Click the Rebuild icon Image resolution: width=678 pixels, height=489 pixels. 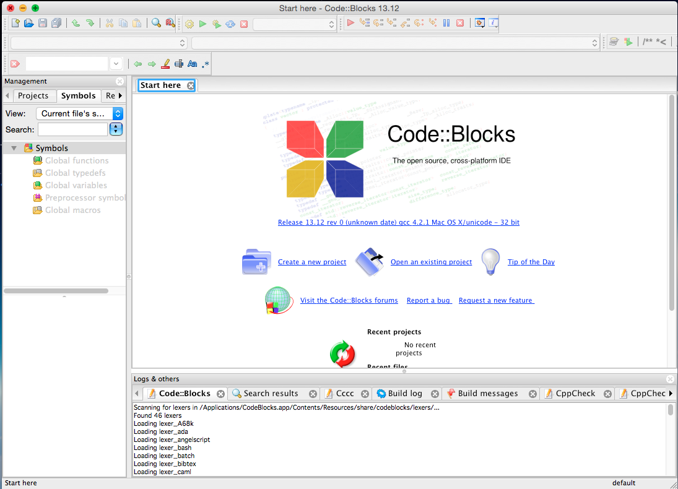point(230,24)
